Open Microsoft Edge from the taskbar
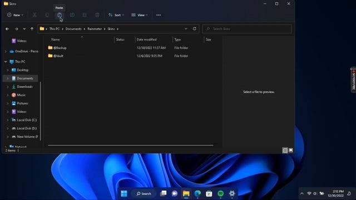Image resolution: width=356 pixels, height=200 pixels. tap(197, 194)
